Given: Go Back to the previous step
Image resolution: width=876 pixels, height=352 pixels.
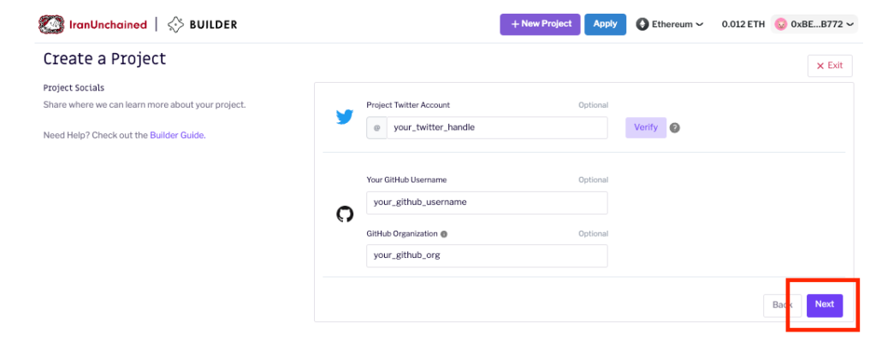Looking at the screenshot, I should (782, 305).
